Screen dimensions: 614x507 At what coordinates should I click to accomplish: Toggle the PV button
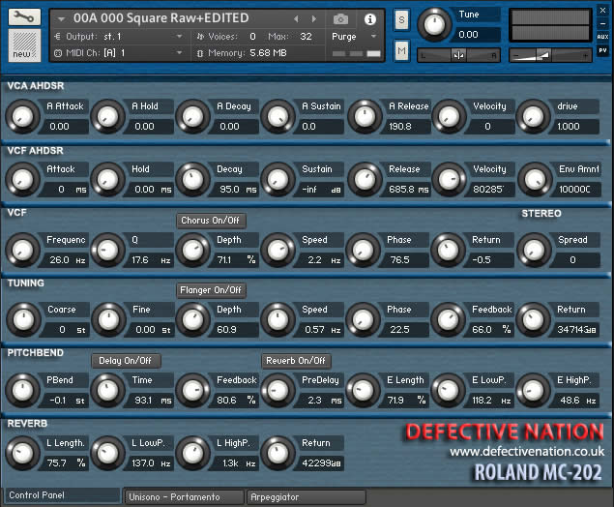[602, 50]
